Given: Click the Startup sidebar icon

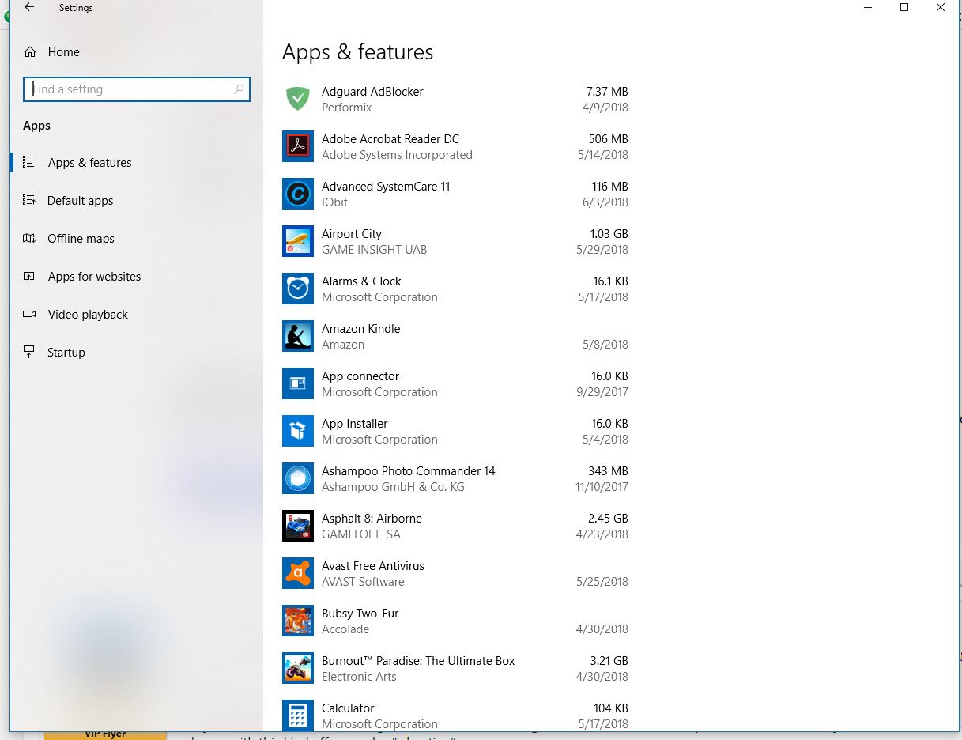Looking at the screenshot, I should 29,352.
